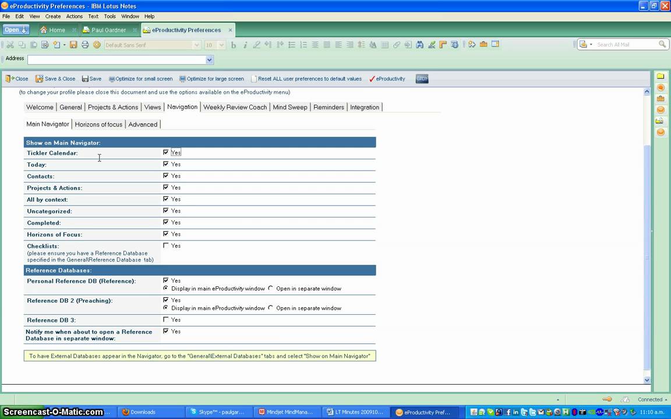Open Downloads in the Windows taskbar
This screenshot has width=671, height=419.
coord(150,412)
